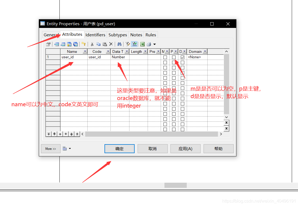Click the Find binoculars icon
298x206 pixels.
(119, 44)
